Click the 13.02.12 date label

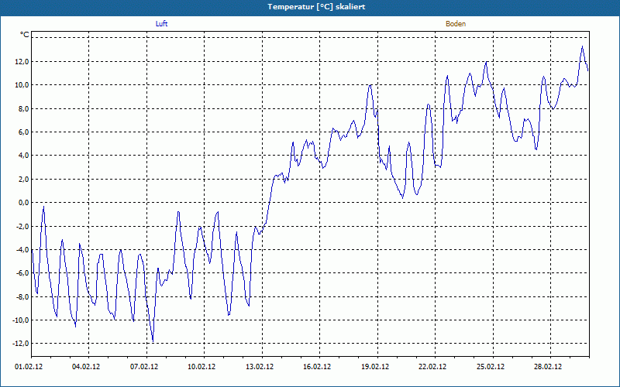pos(260,367)
